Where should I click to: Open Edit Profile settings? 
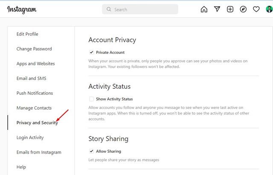(27, 34)
